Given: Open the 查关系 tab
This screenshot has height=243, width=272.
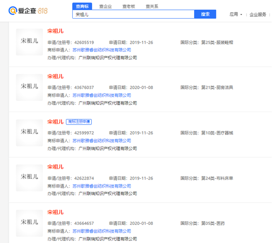Looking at the screenshot, I should click(x=152, y=6).
